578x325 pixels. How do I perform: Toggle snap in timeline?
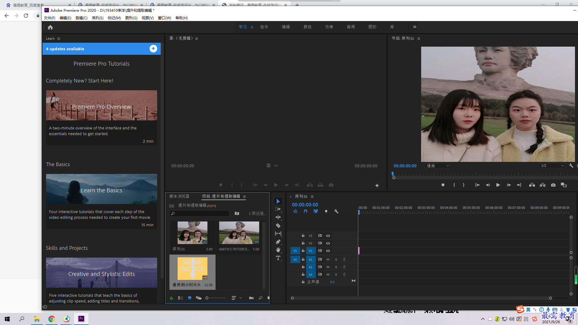(x=306, y=211)
